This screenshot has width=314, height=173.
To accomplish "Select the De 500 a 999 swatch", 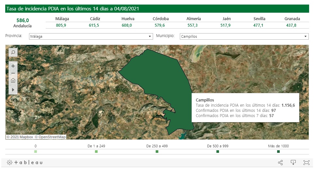I will point(218,152).
